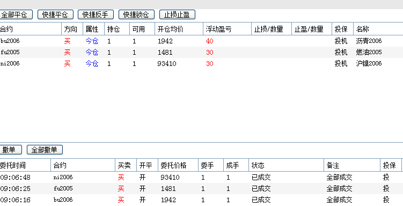
Task: Select the bu2006 position row
Action: 202,41
